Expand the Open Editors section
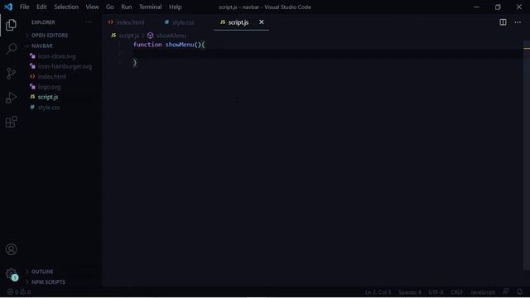Screen dimensions: 530x298 tap(50, 36)
